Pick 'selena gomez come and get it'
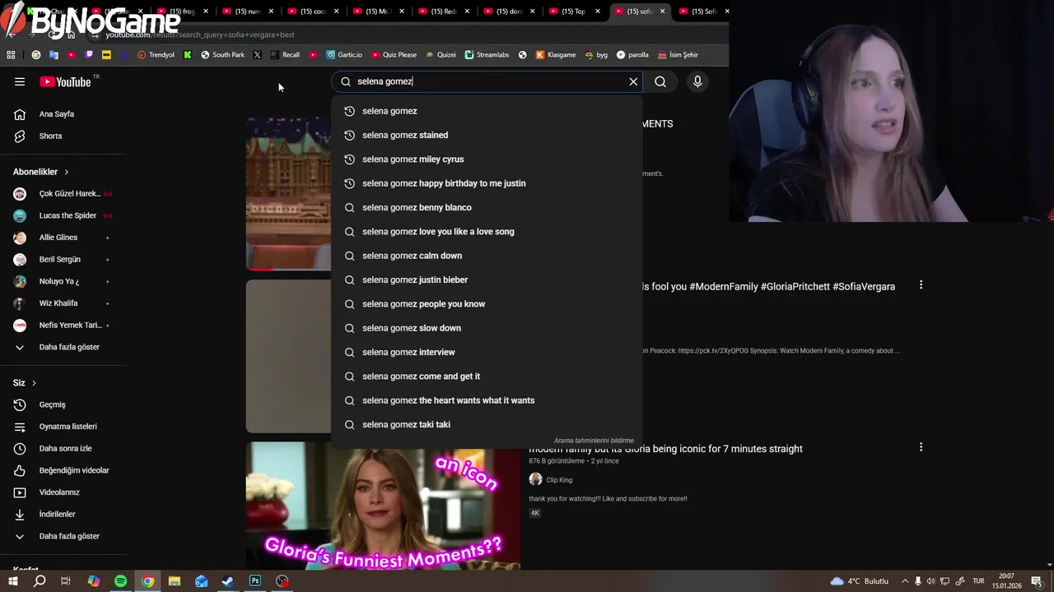Screen dimensions: 1054x592 487,376
